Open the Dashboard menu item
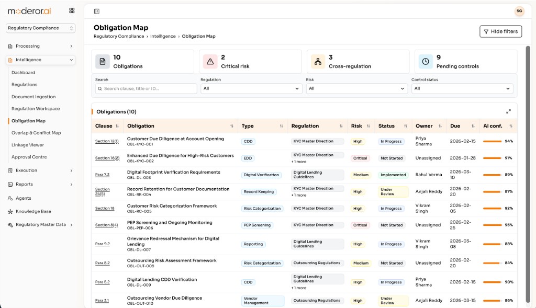The height and width of the screenshot is (308, 536). [23, 72]
